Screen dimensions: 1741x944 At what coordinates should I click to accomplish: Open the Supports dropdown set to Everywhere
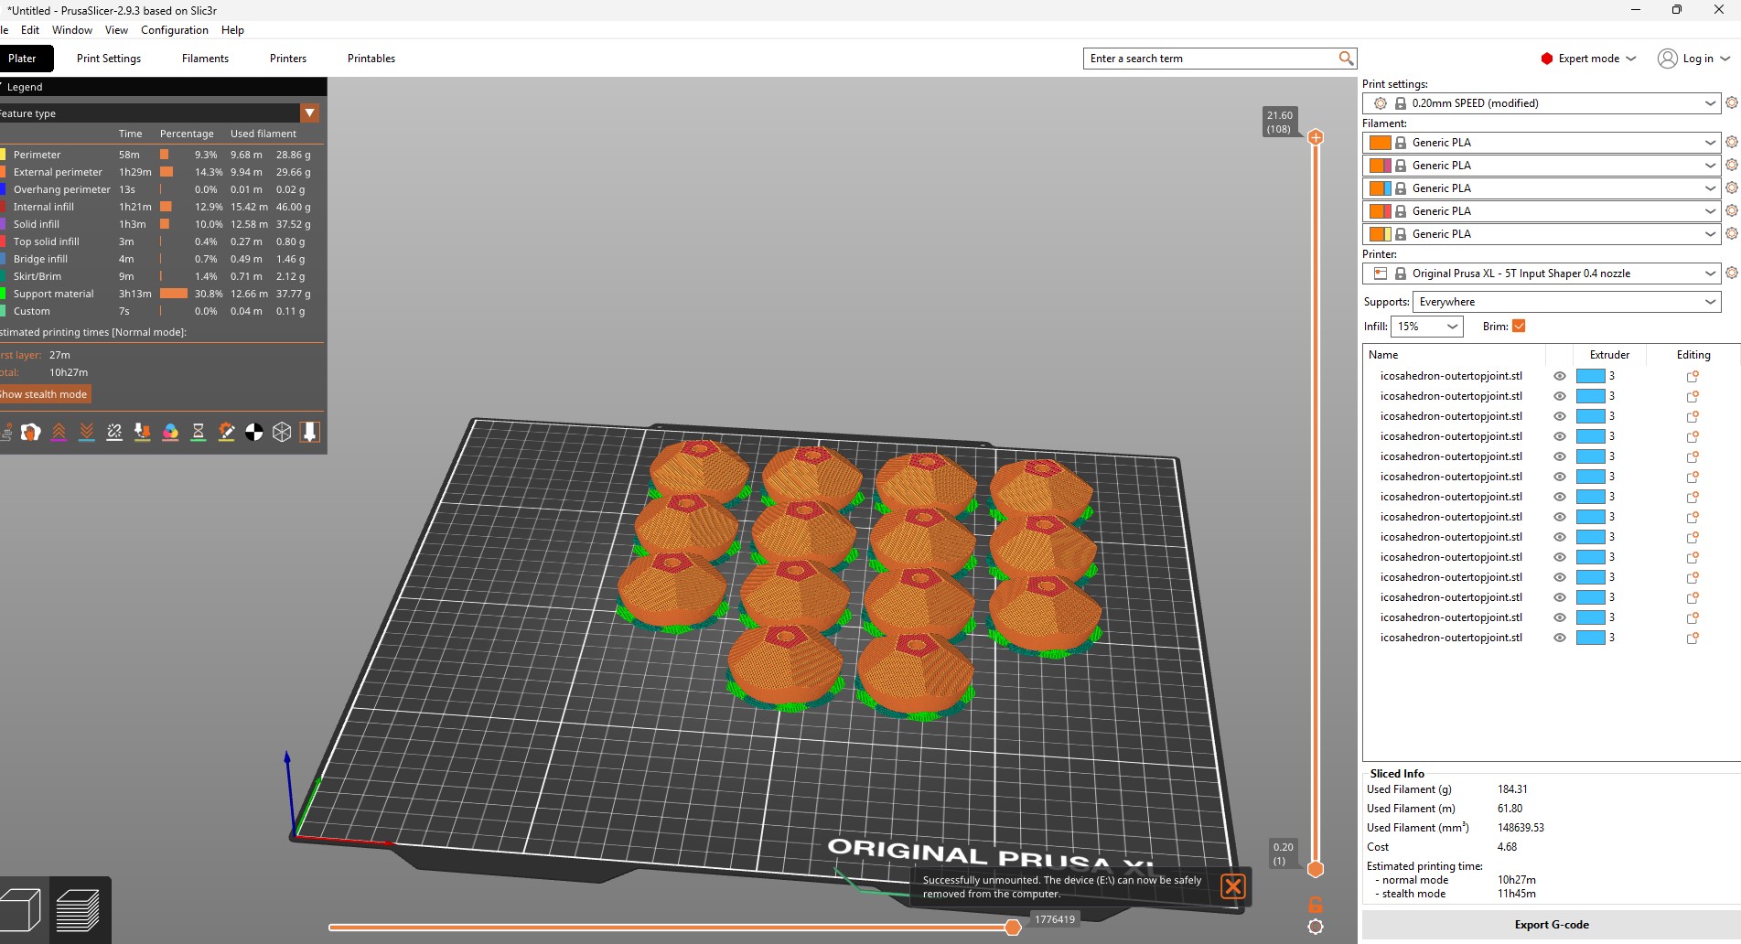[1565, 302]
